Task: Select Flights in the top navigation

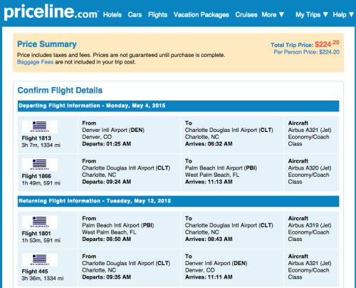Action: tap(158, 15)
